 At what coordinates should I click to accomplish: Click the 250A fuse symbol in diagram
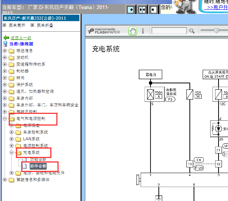150,94
